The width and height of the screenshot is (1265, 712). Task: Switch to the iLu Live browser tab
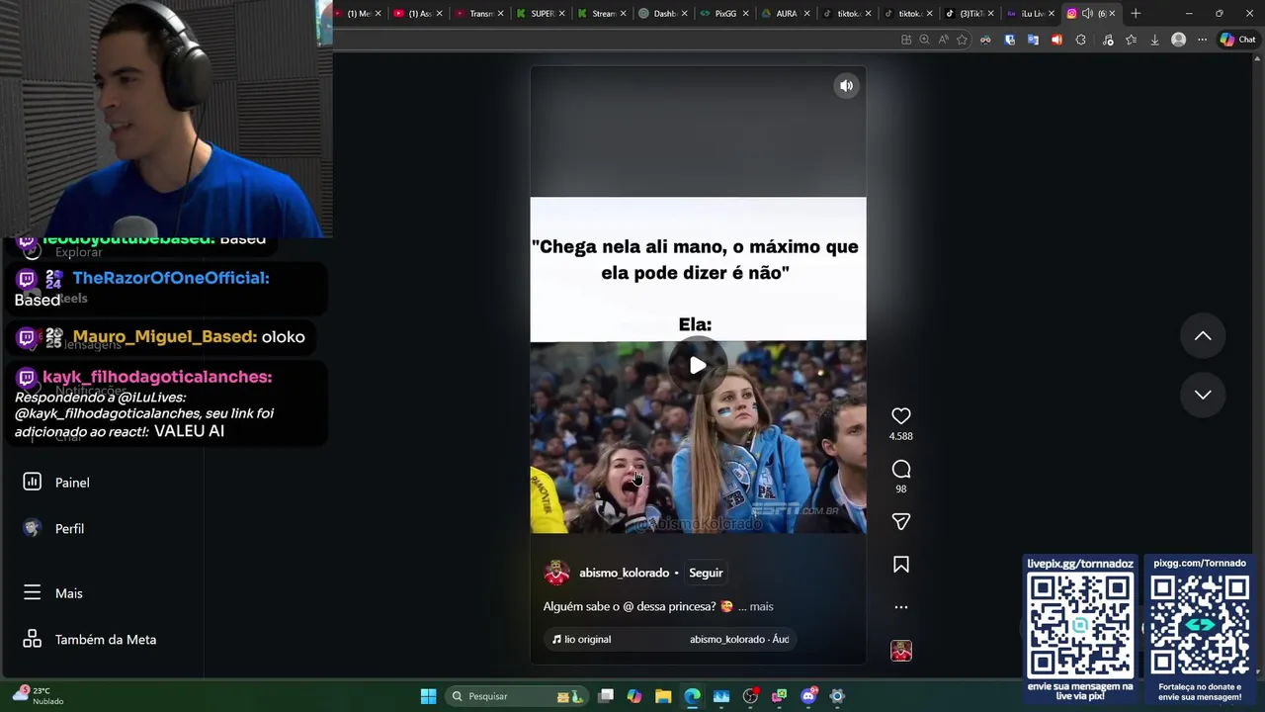(x=1031, y=14)
